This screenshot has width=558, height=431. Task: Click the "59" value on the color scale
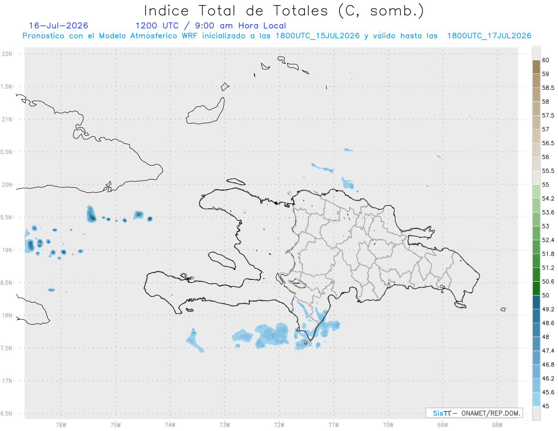(x=546, y=74)
